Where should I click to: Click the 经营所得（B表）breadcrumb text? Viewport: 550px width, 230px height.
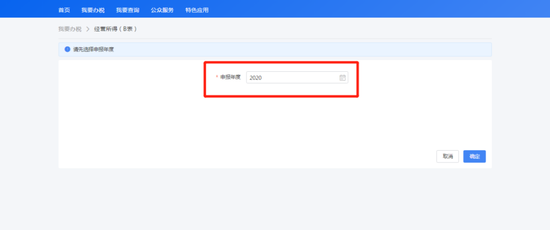116,29
